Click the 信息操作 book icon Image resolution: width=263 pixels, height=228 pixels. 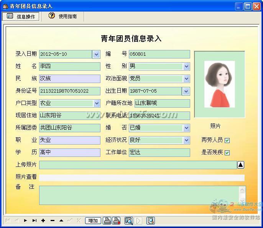[10, 16]
